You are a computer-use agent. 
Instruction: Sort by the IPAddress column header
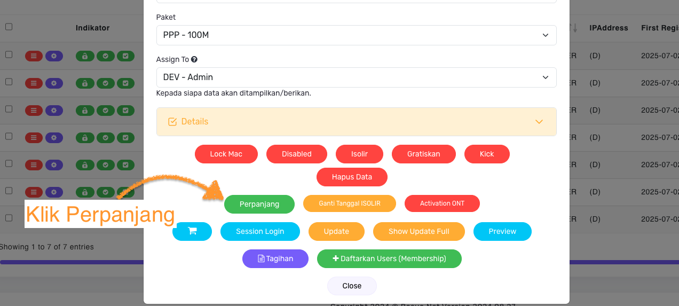pos(609,28)
